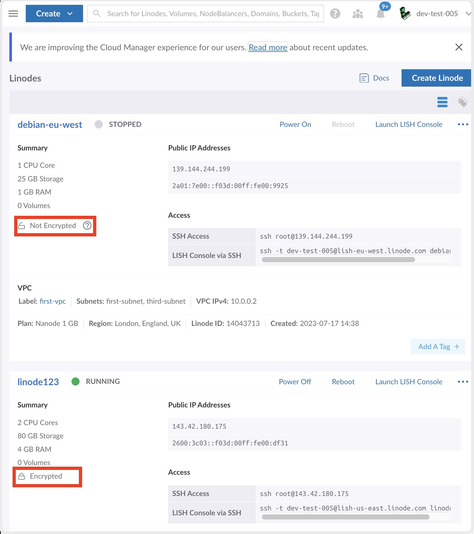Click the VPC IPv4 10.0.0.2 value

244,301
